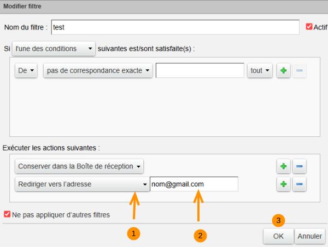Expand the 'De' field selector
This screenshot has height=247, width=328.
point(25,71)
